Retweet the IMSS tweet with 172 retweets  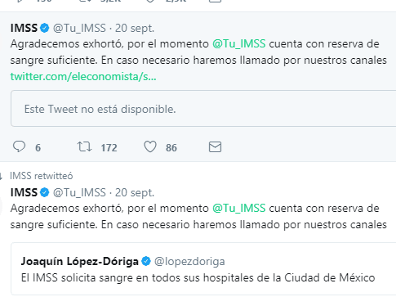[x=84, y=146]
